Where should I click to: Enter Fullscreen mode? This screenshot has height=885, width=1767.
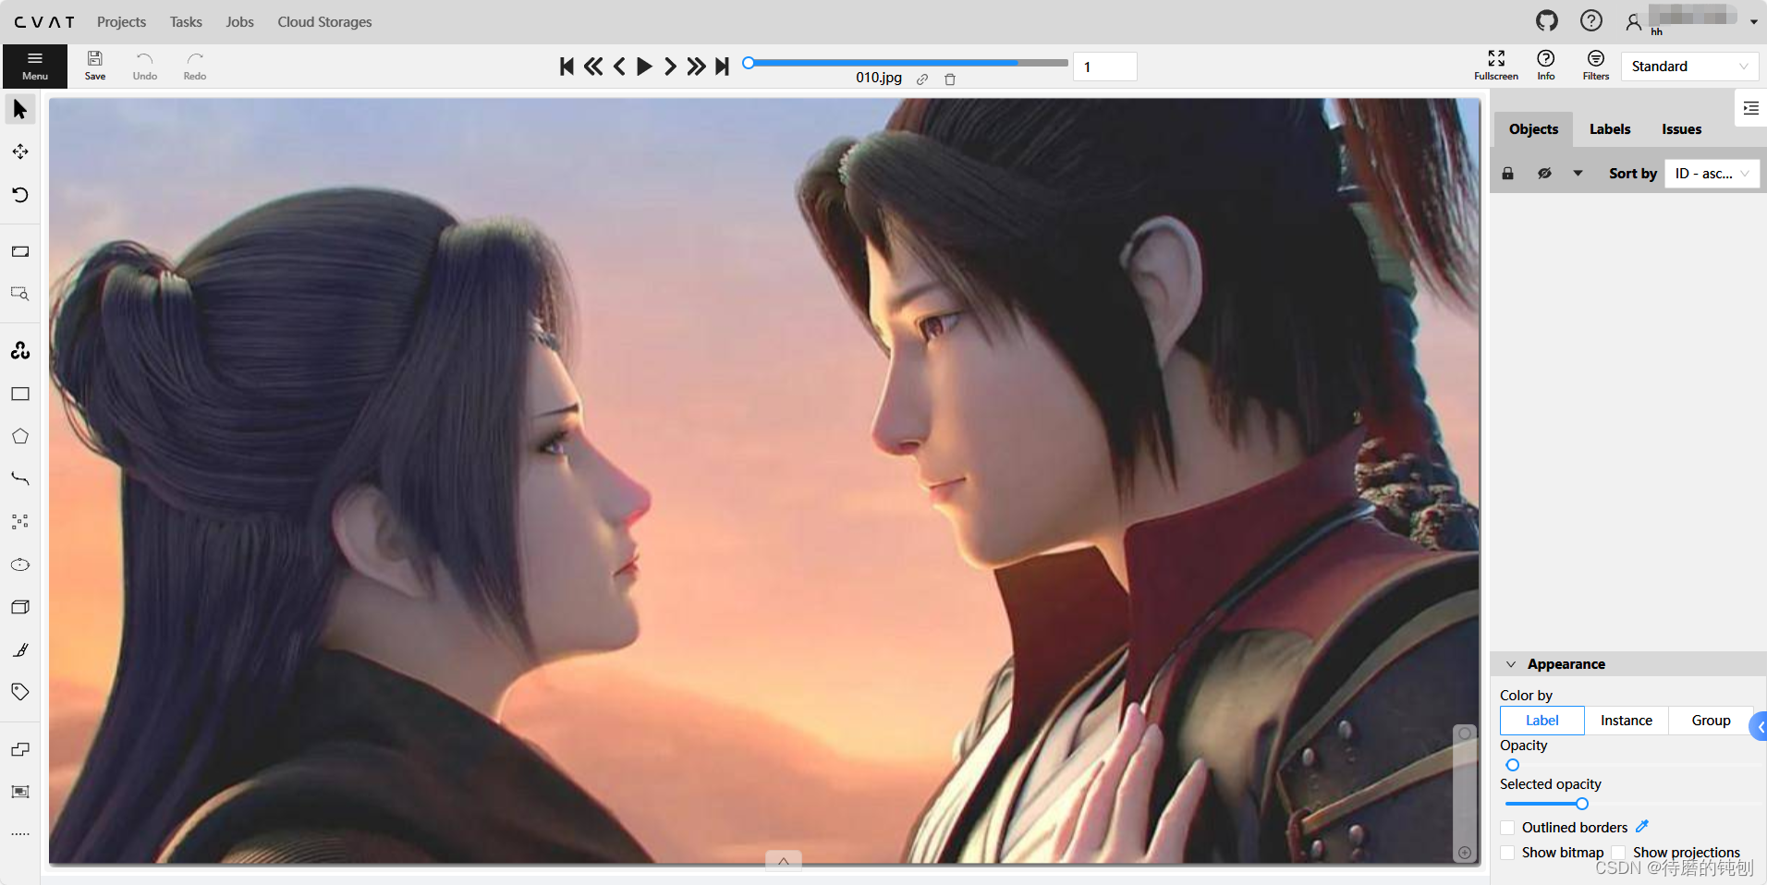tap(1496, 66)
